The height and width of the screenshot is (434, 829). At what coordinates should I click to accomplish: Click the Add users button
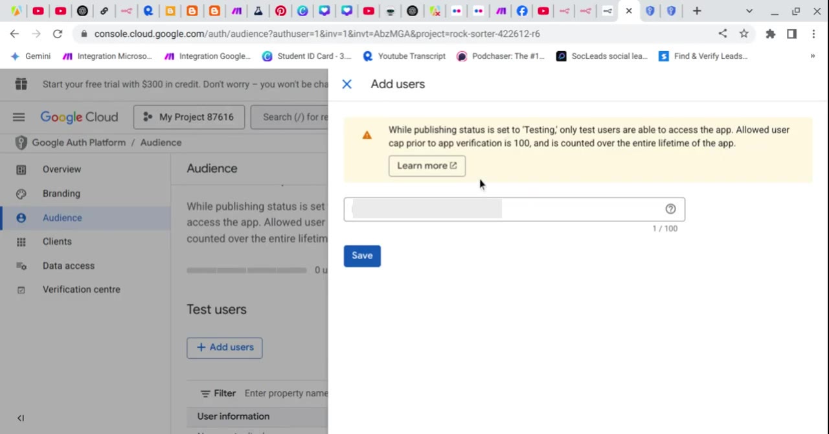click(225, 348)
